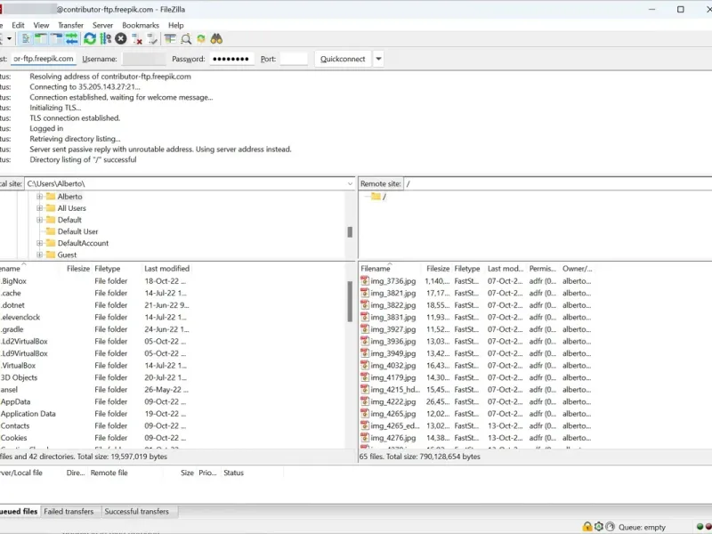Toggle the transfer queue display icon

pyautogui.click(x=72, y=39)
